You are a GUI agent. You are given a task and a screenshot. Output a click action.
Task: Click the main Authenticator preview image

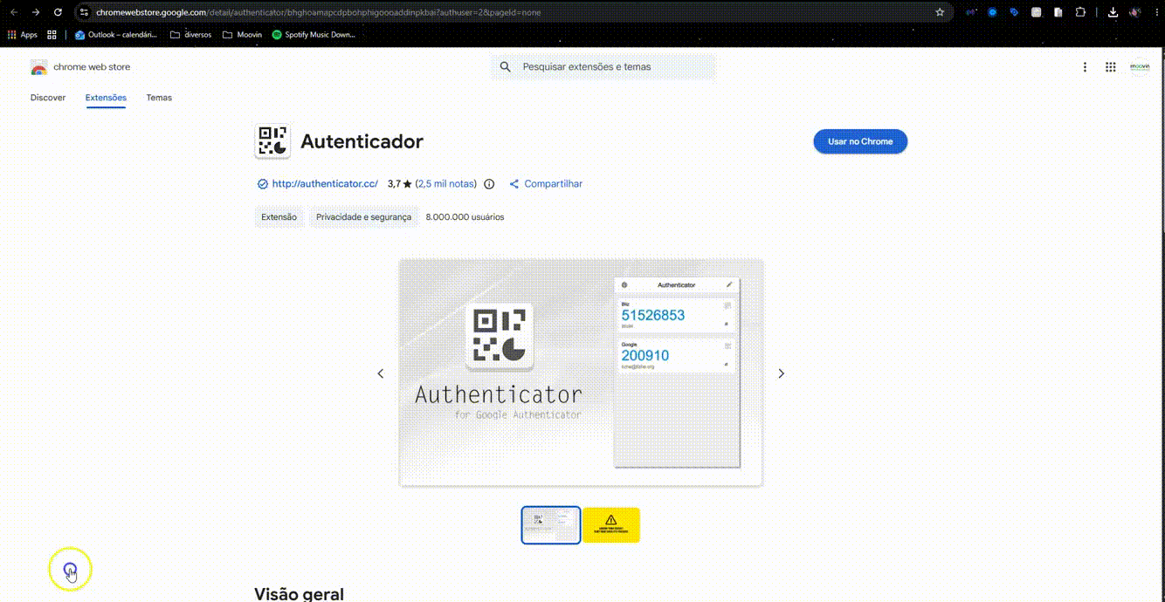click(581, 373)
